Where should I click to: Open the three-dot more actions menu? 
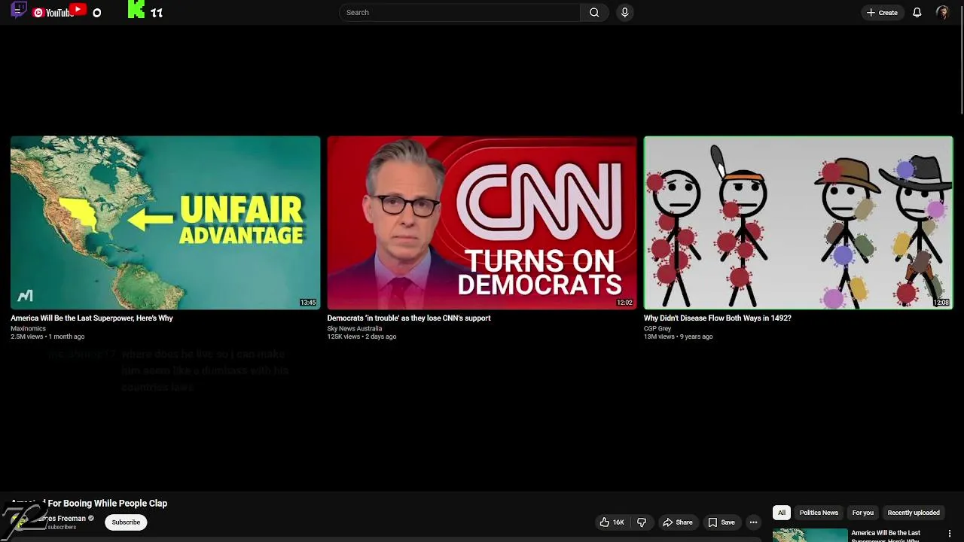point(753,522)
